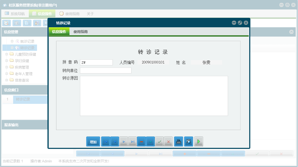The width and height of the screenshot is (298, 167).
Task: Cancel changes with the red X icon
Action: coord(168,141)
